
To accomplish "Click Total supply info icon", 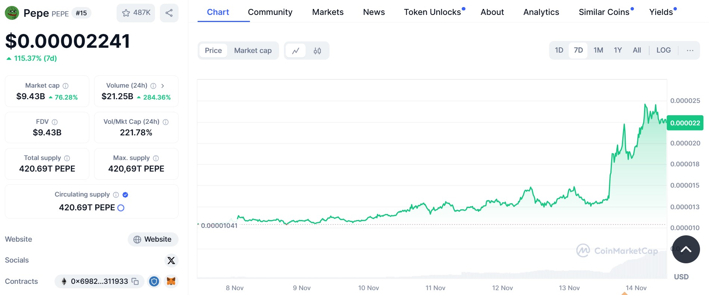I will click(x=67, y=158).
